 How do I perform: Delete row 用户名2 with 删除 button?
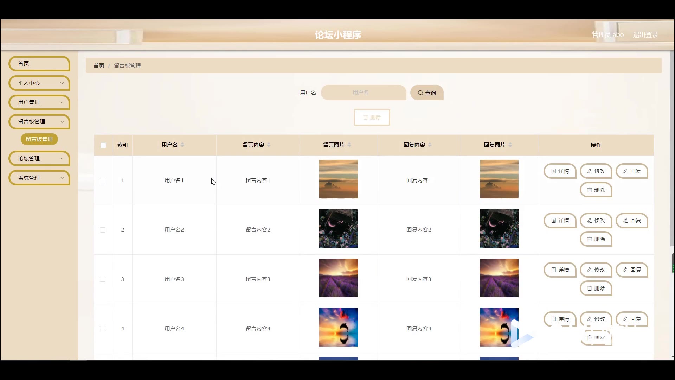(596, 239)
